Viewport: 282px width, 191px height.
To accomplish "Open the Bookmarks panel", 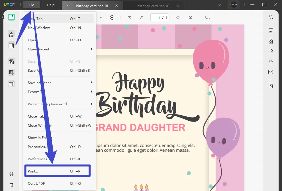I will [11, 185].
